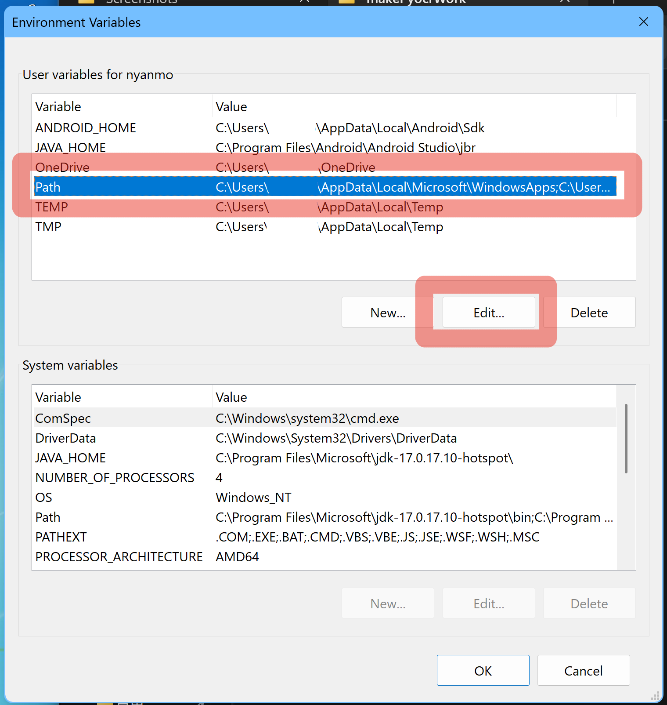This screenshot has height=705, width=667.
Task: Click the system variables list scrollbar
Action: coord(626,439)
